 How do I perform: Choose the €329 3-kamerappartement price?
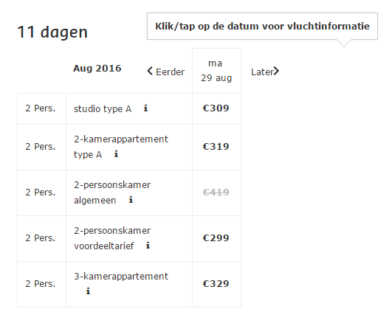[216, 284]
